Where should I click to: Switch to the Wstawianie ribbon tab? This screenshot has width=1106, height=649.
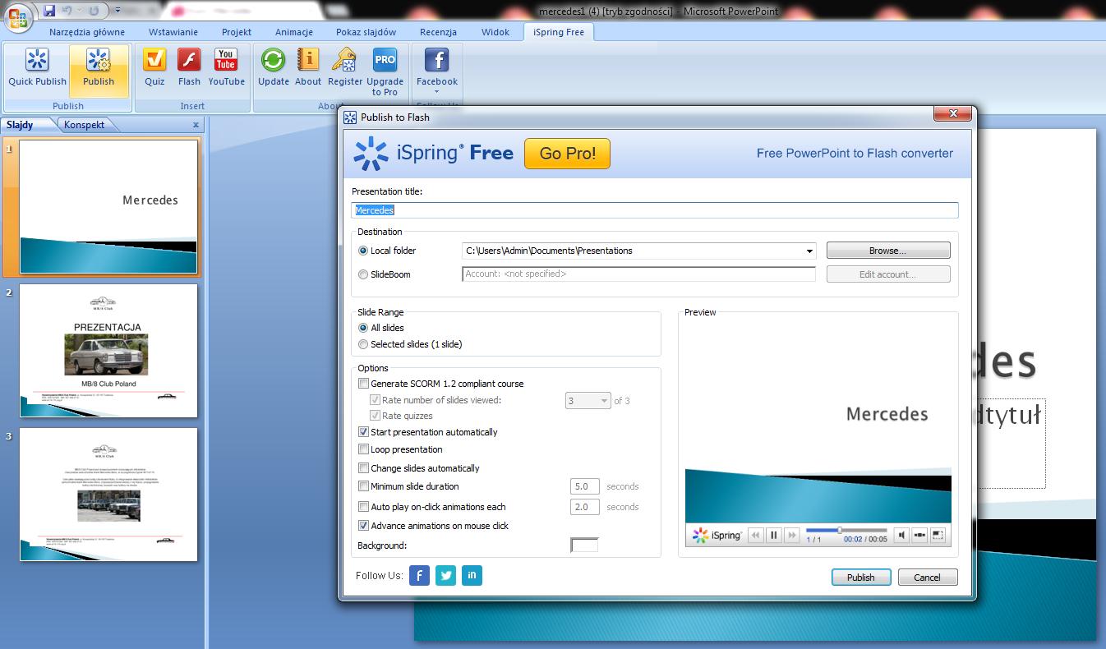[x=173, y=32]
